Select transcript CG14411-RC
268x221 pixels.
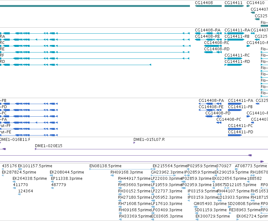233,58
